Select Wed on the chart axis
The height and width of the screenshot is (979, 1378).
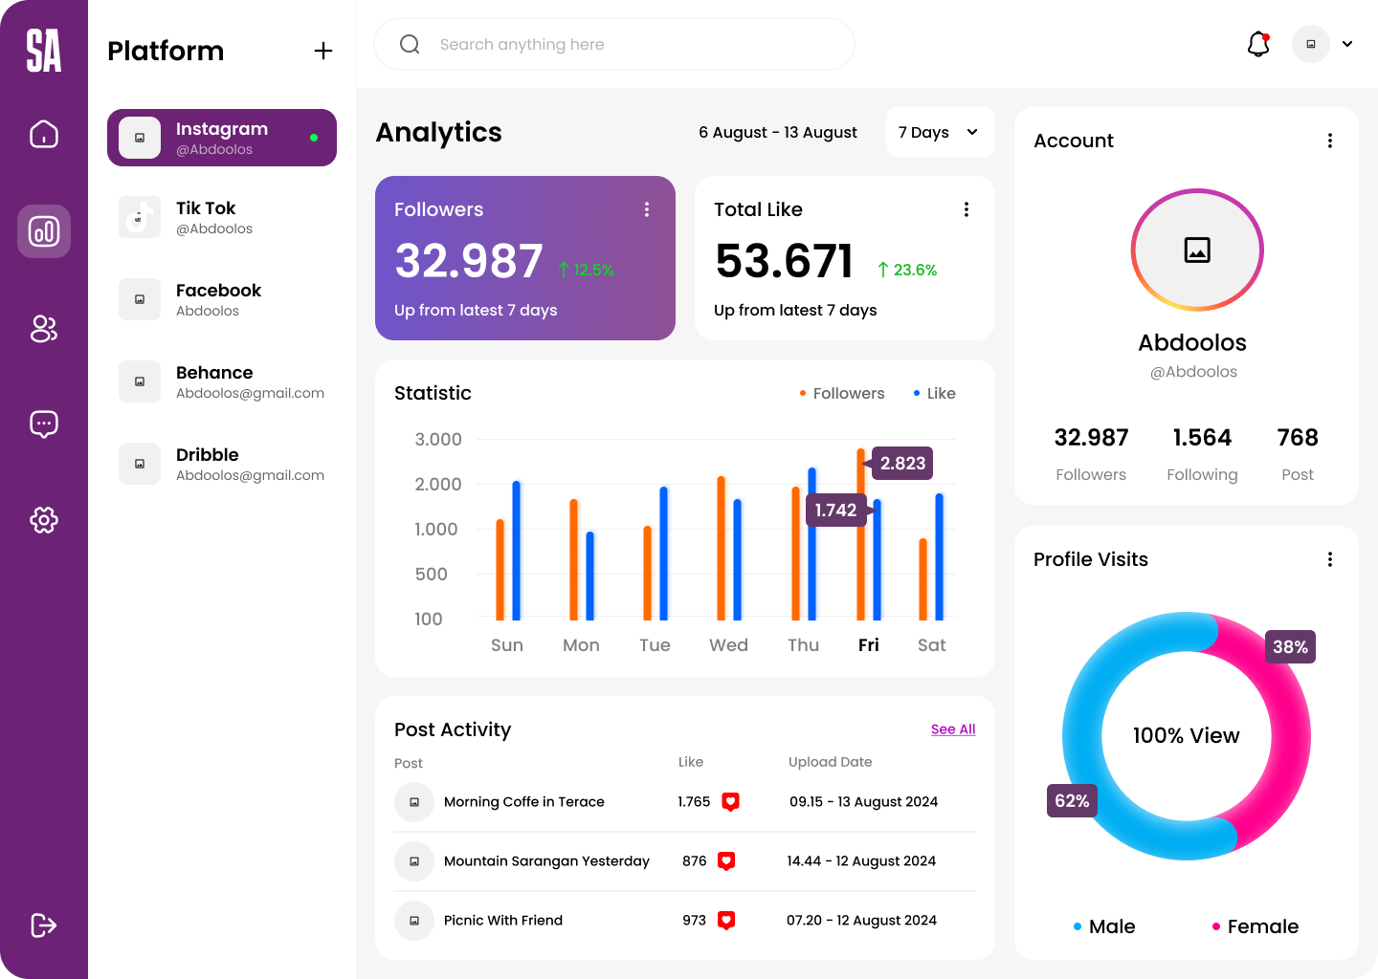pyautogui.click(x=728, y=645)
